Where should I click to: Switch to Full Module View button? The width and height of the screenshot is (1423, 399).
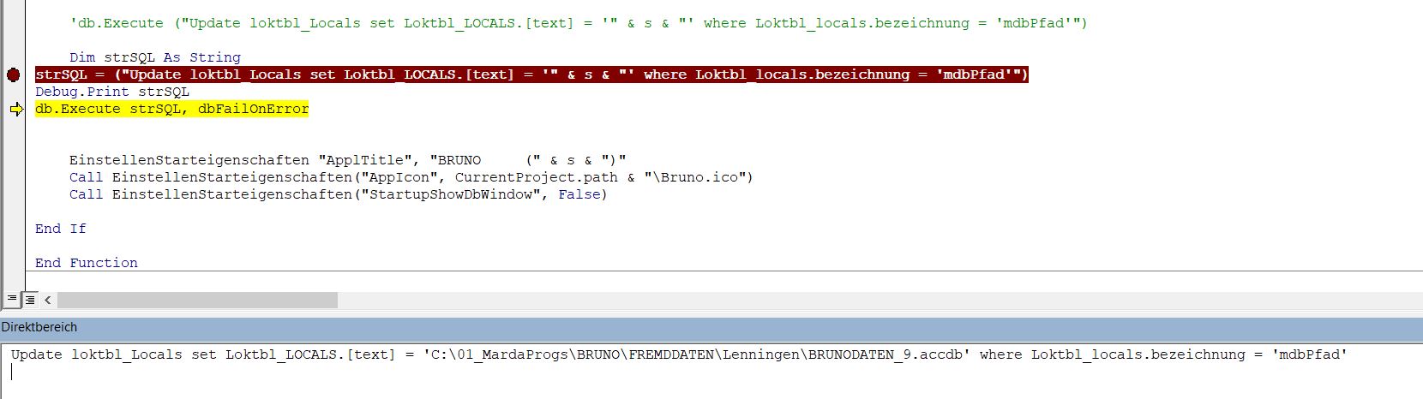tap(29, 300)
